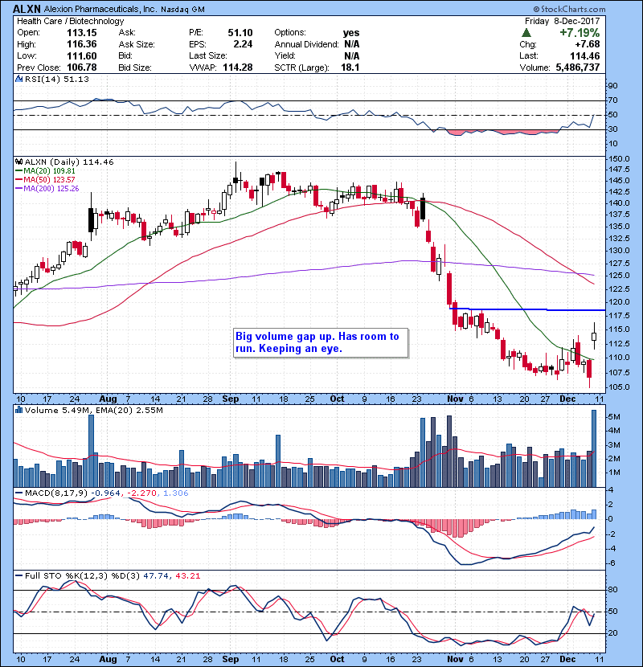Viewport: 643px width, 667px height.
Task: Click the blue horizontal resistance line
Action: point(527,309)
